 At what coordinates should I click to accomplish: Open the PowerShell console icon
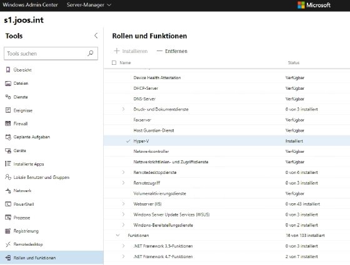8,205
